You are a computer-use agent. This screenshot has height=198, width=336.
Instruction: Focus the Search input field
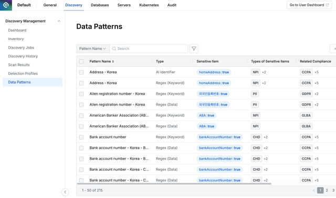[x=149, y=49]
